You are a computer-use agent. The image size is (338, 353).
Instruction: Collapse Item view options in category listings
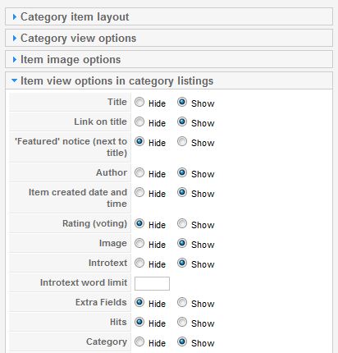169,80
